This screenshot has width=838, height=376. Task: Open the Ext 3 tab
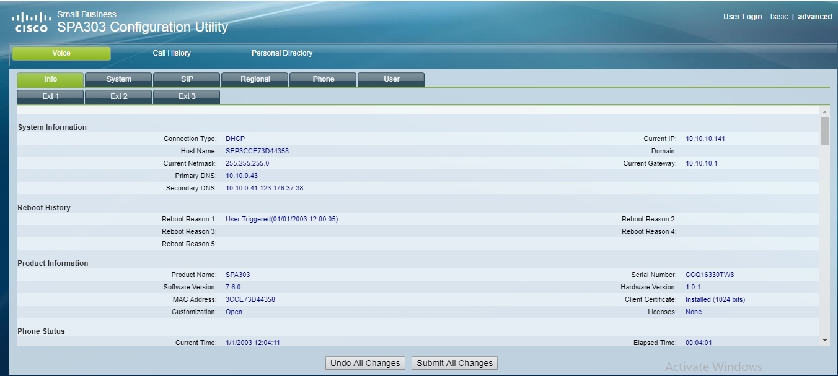[187, 96]
